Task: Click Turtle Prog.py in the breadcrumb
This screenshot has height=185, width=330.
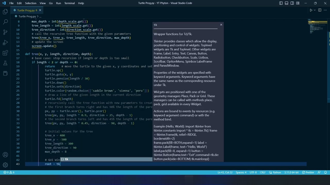Action: coord(27,16)
